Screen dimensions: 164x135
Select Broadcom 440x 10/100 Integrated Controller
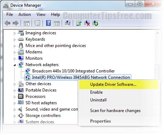(73, 71)
